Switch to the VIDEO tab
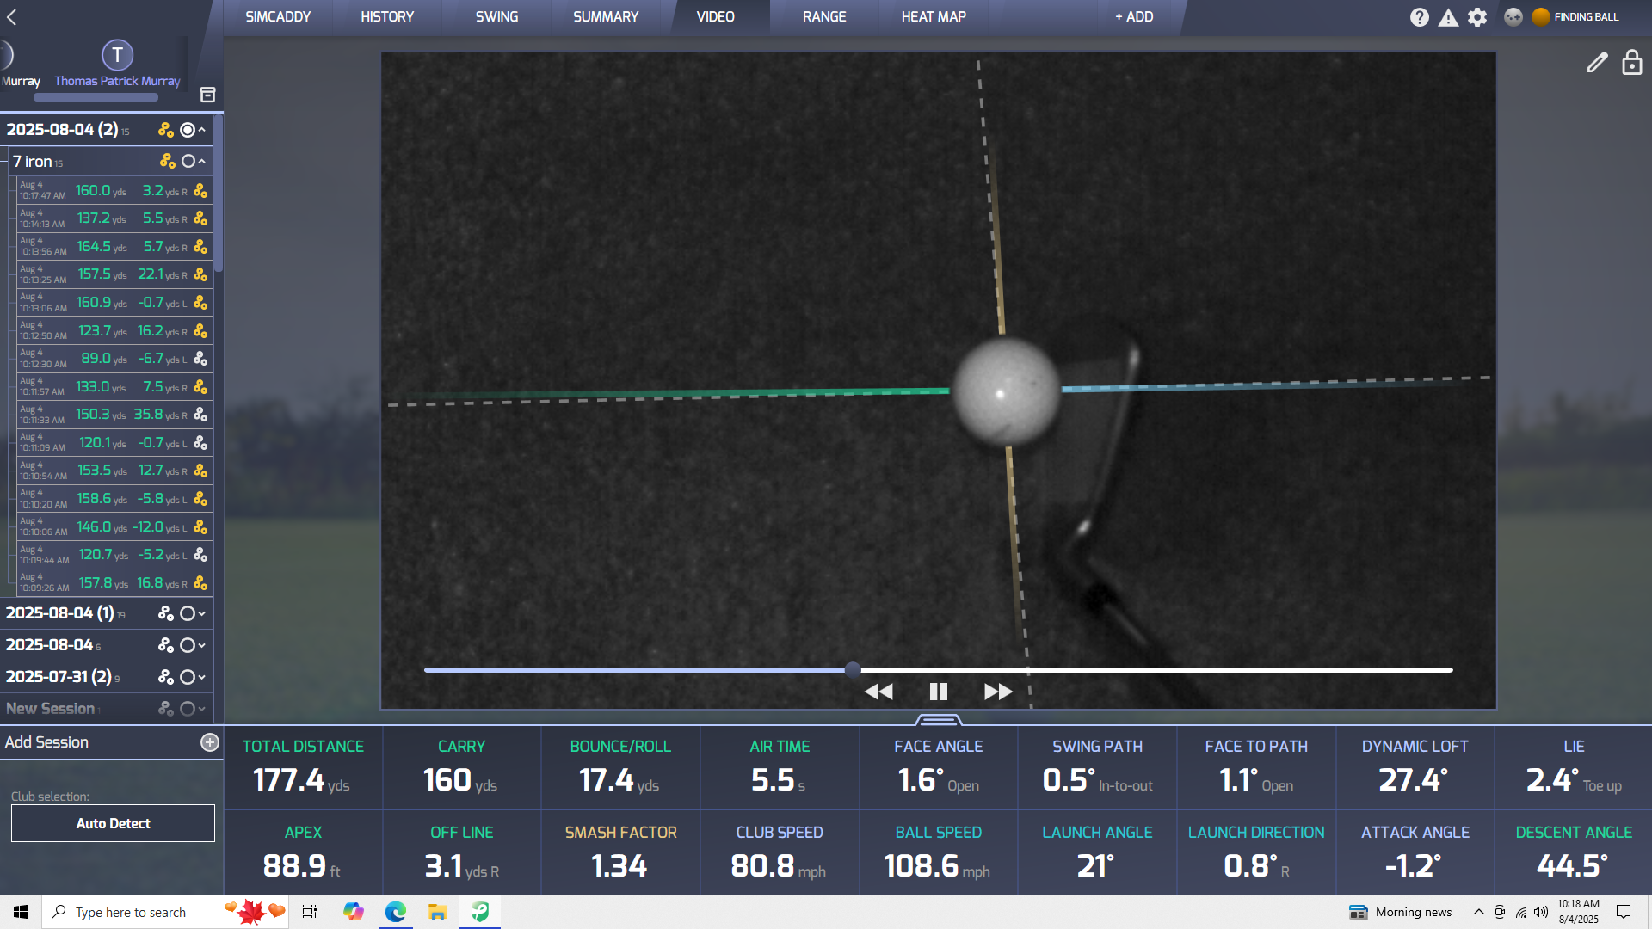Viewport: 1652px width, 929px height. coord(715,16)
